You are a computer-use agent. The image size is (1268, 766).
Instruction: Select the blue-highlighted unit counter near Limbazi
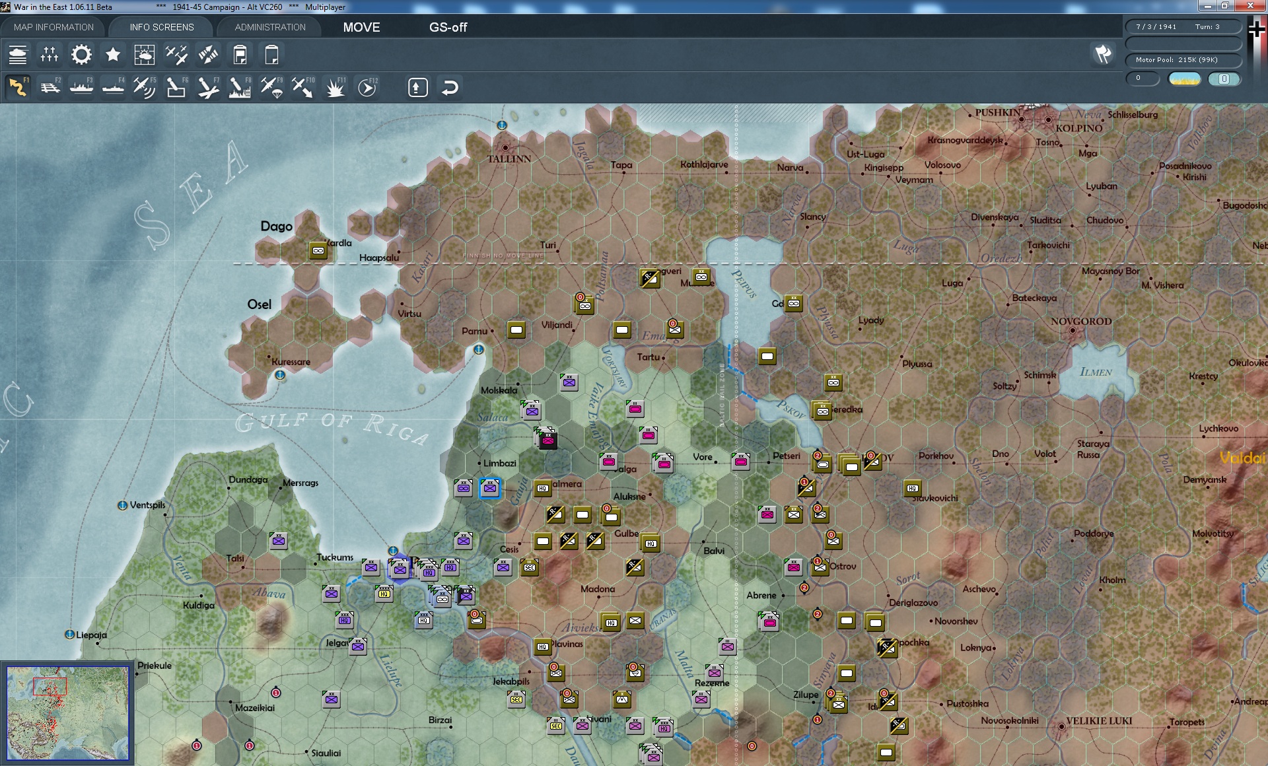coord(490,488)
